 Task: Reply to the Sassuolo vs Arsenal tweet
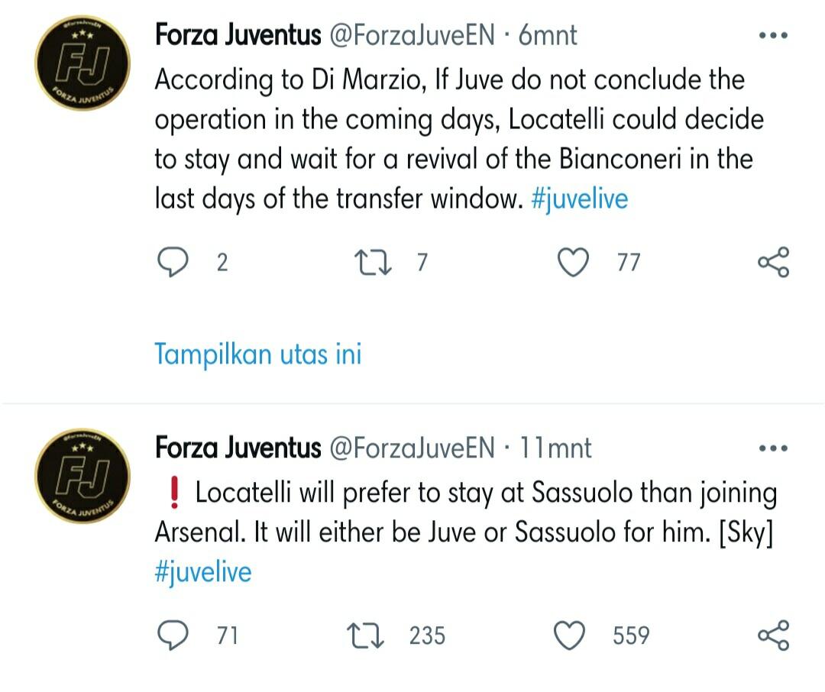coord(172,635)
